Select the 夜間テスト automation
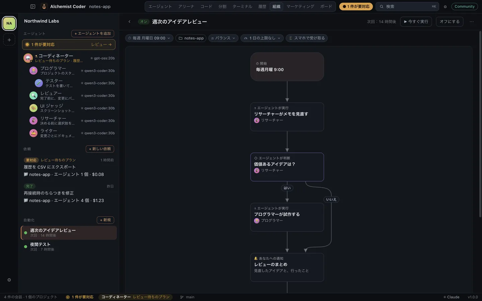Screen dimensions: 482x301 pyautogui.click(x=69, y=247)
